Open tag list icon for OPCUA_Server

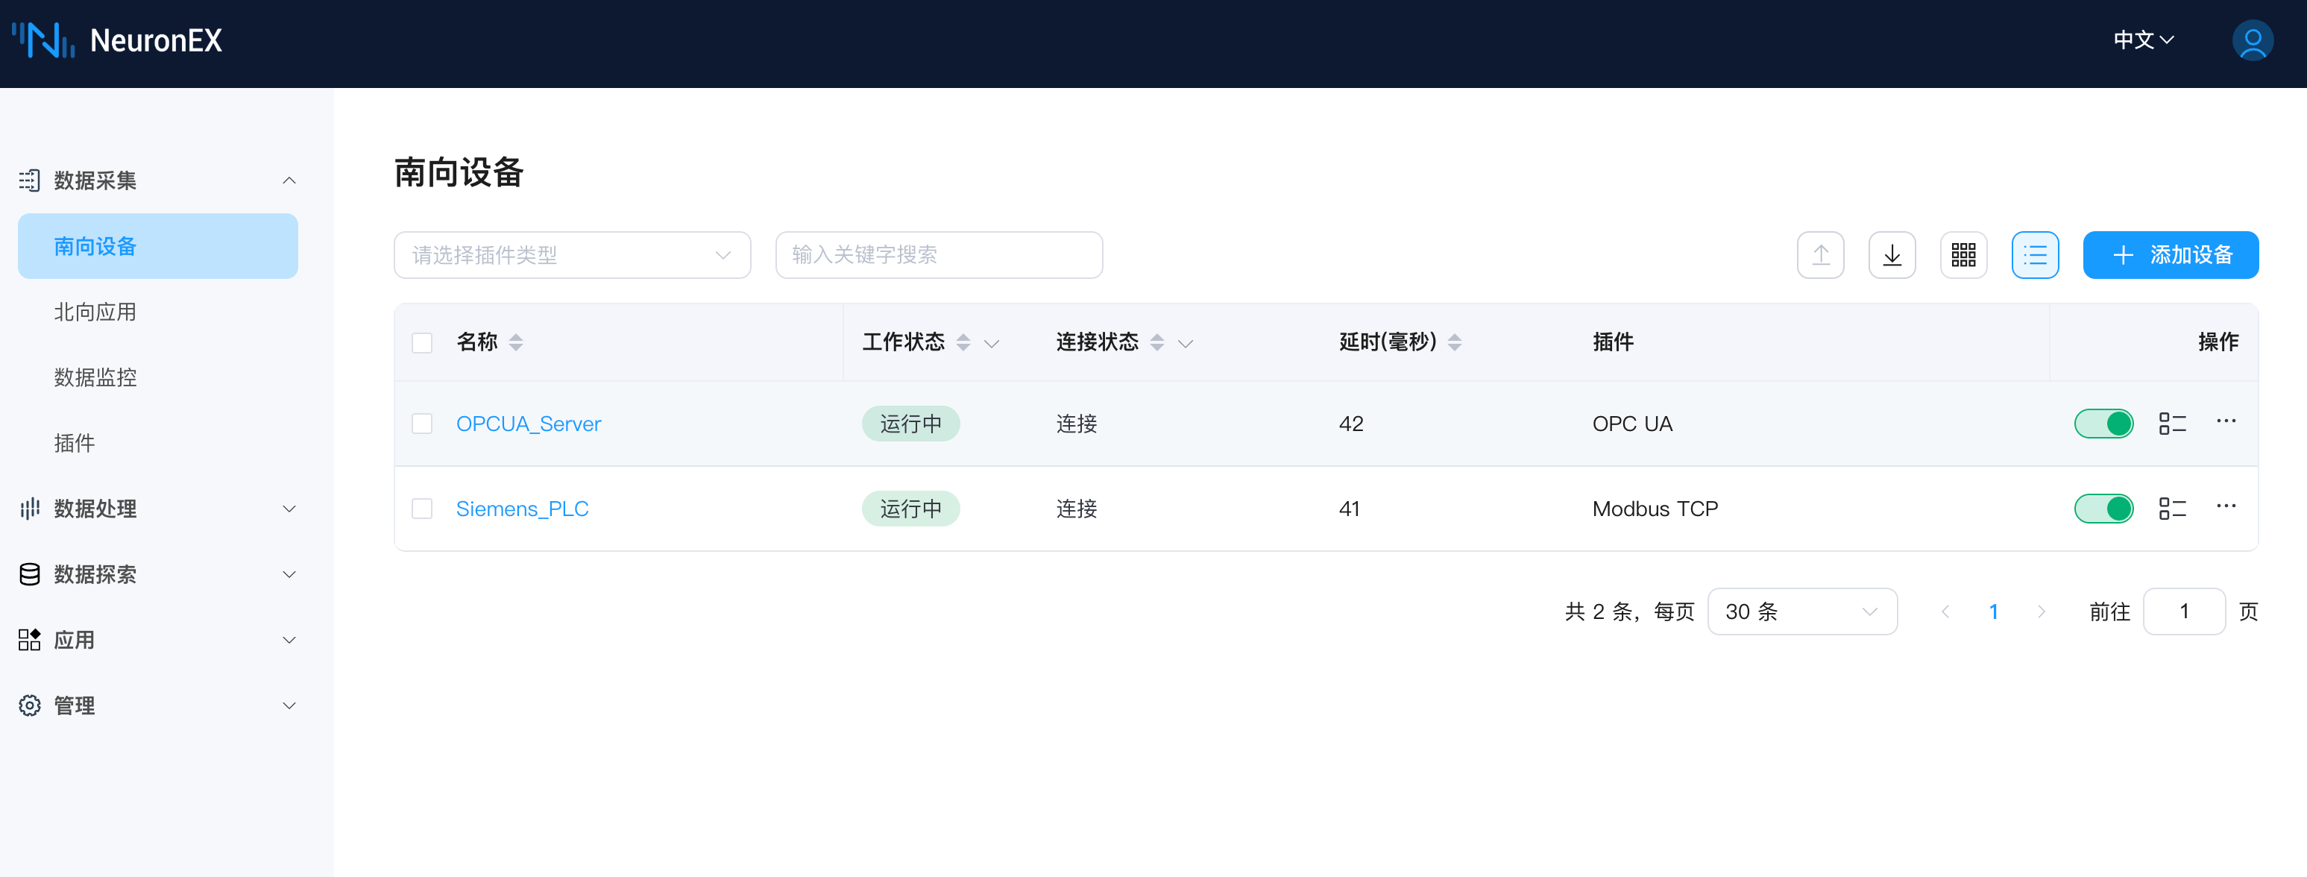click(2172, 424)
